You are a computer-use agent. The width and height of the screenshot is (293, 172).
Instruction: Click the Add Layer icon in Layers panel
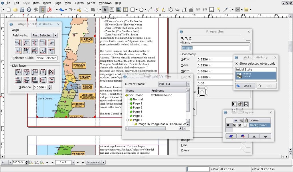(x=231, y=136)
